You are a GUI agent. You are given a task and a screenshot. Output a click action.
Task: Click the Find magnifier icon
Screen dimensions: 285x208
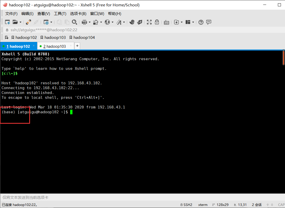click(x=74, y=22)
